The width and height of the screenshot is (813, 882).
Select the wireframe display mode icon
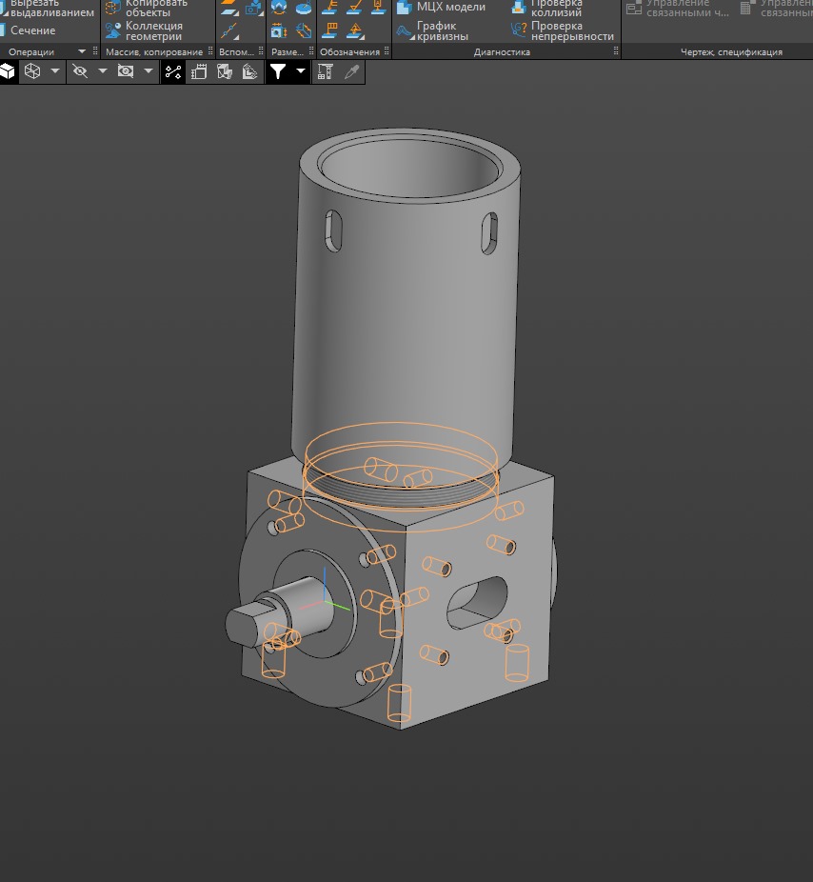coord(32,71)
